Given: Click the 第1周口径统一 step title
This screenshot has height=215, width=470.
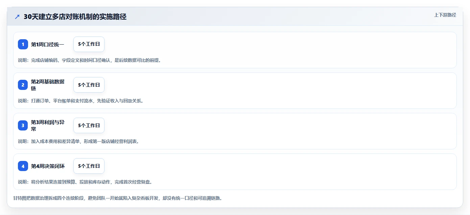Looking at the screenshot, I should click(x=48, y=44).
